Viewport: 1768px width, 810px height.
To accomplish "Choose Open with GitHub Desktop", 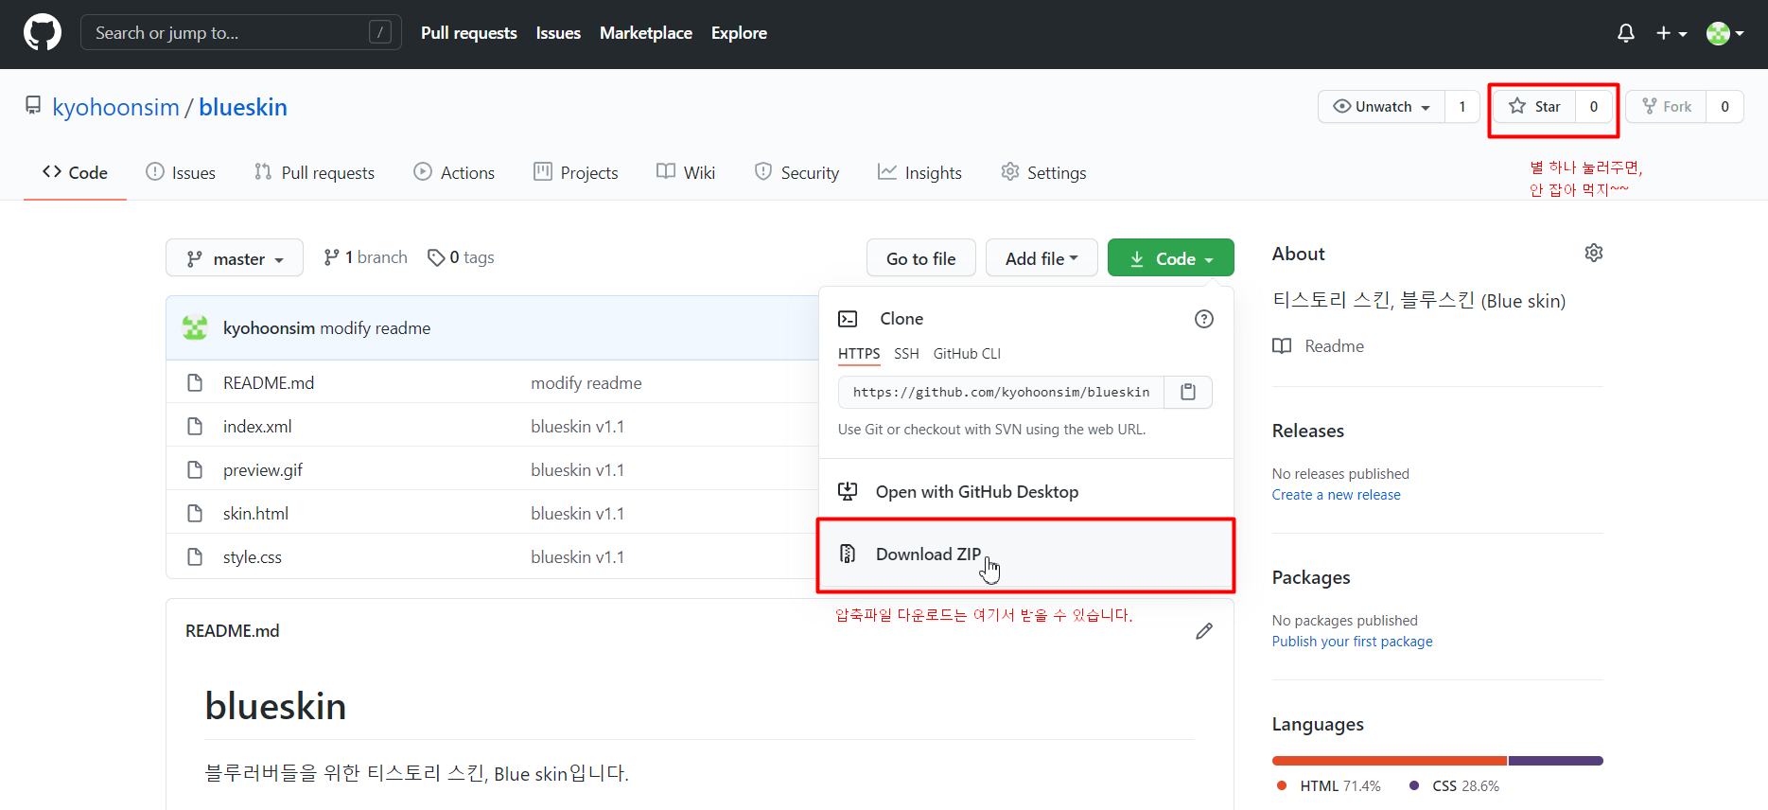I will click(1026, 491).
